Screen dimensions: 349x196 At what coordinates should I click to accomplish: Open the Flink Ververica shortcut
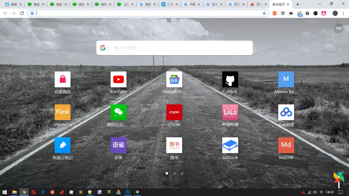(63, 112)
